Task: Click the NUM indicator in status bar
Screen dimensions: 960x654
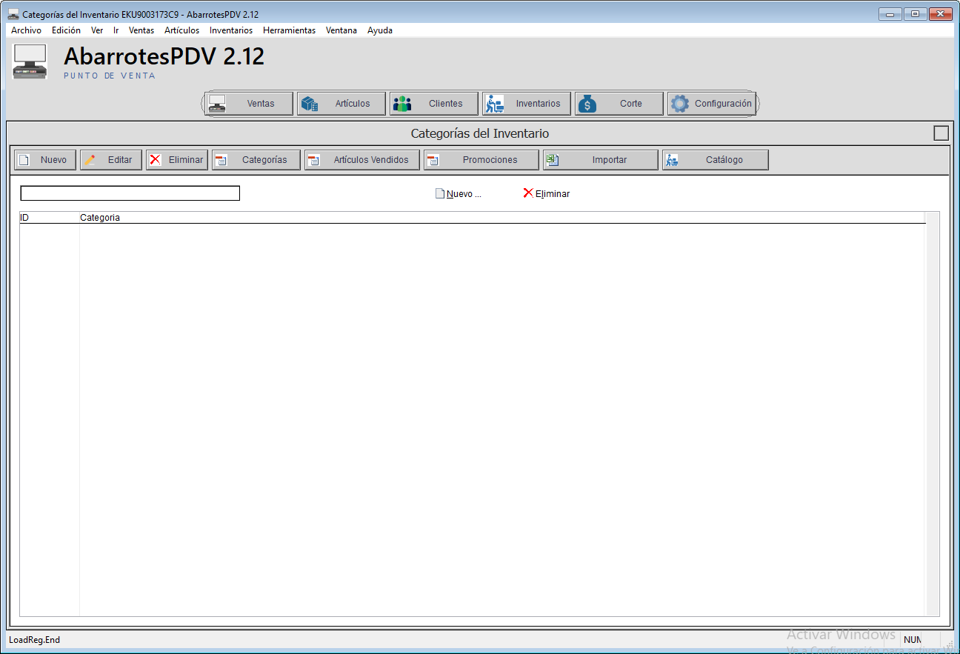Action: [912, 640]
